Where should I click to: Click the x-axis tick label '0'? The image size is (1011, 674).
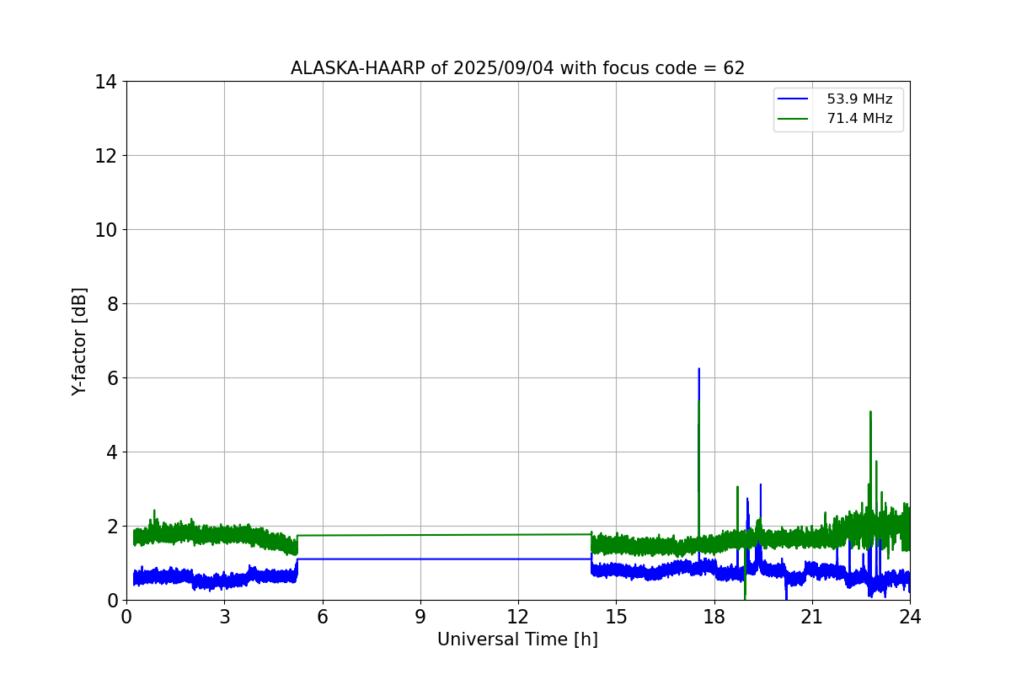(x=126, y=617)
